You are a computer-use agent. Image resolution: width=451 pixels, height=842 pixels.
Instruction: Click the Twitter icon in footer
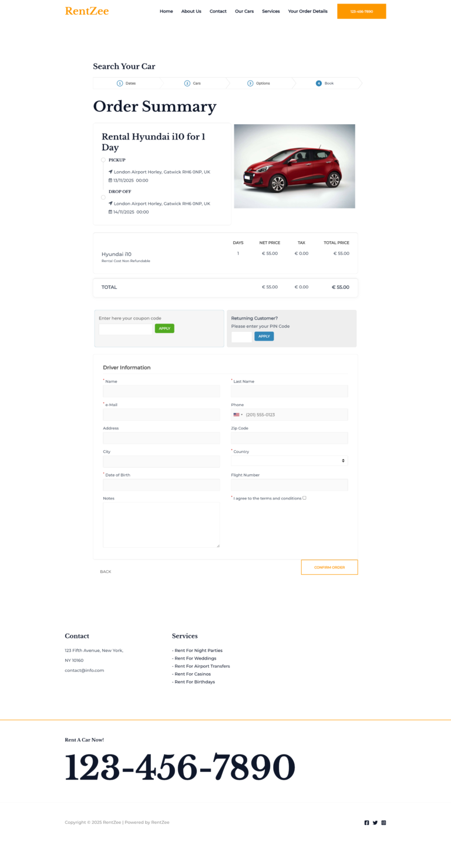point(375,823)
